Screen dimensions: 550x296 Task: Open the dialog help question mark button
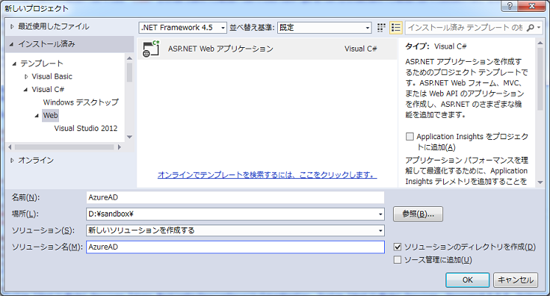click(509, 6)
